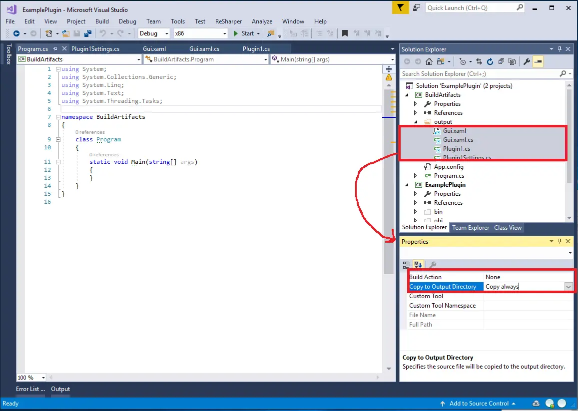The image size is (578, 411).
Task: Open the Analyze menu
Action: point(262,21)
